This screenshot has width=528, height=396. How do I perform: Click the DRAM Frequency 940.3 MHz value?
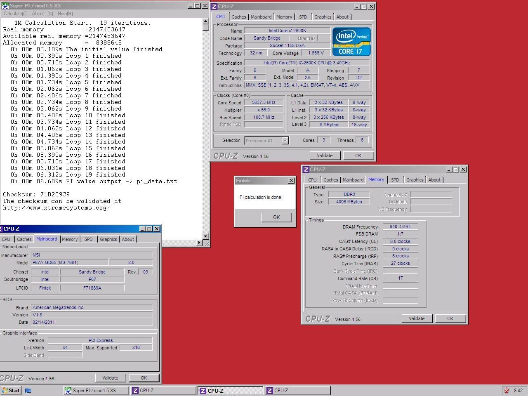400,227
